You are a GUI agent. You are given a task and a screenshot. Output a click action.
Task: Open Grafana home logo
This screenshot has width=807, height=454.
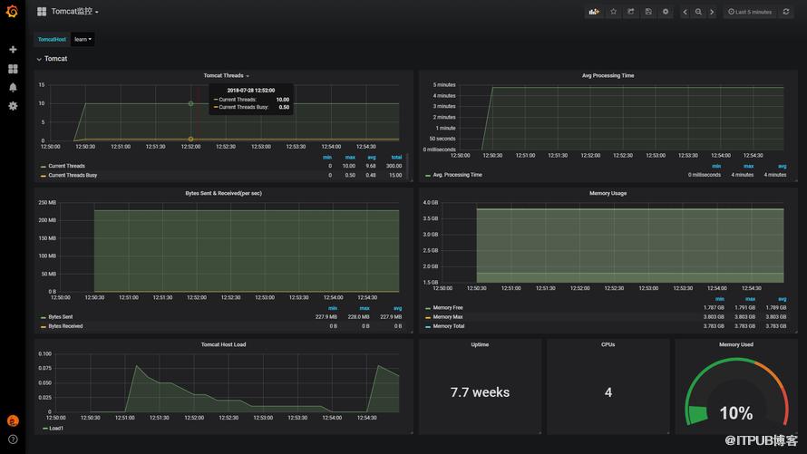point(13,11)
